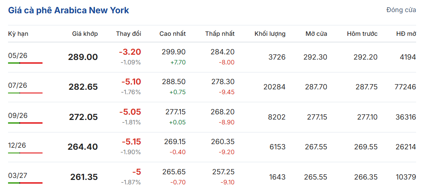
Task: Click the 'Hôm trước' column header
Action: (362, 34)
